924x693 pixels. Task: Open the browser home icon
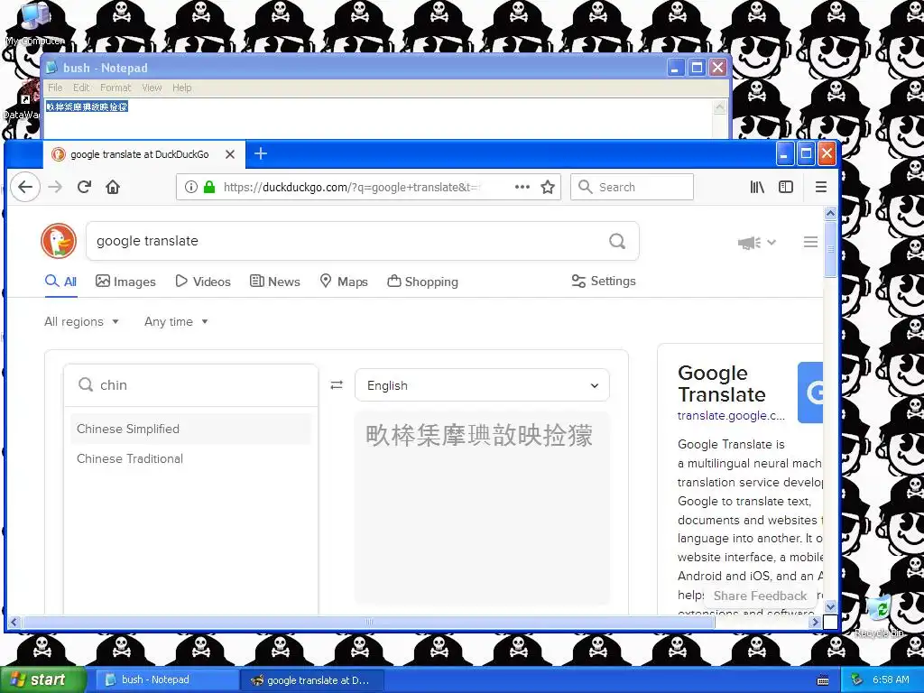click(113, 187)
